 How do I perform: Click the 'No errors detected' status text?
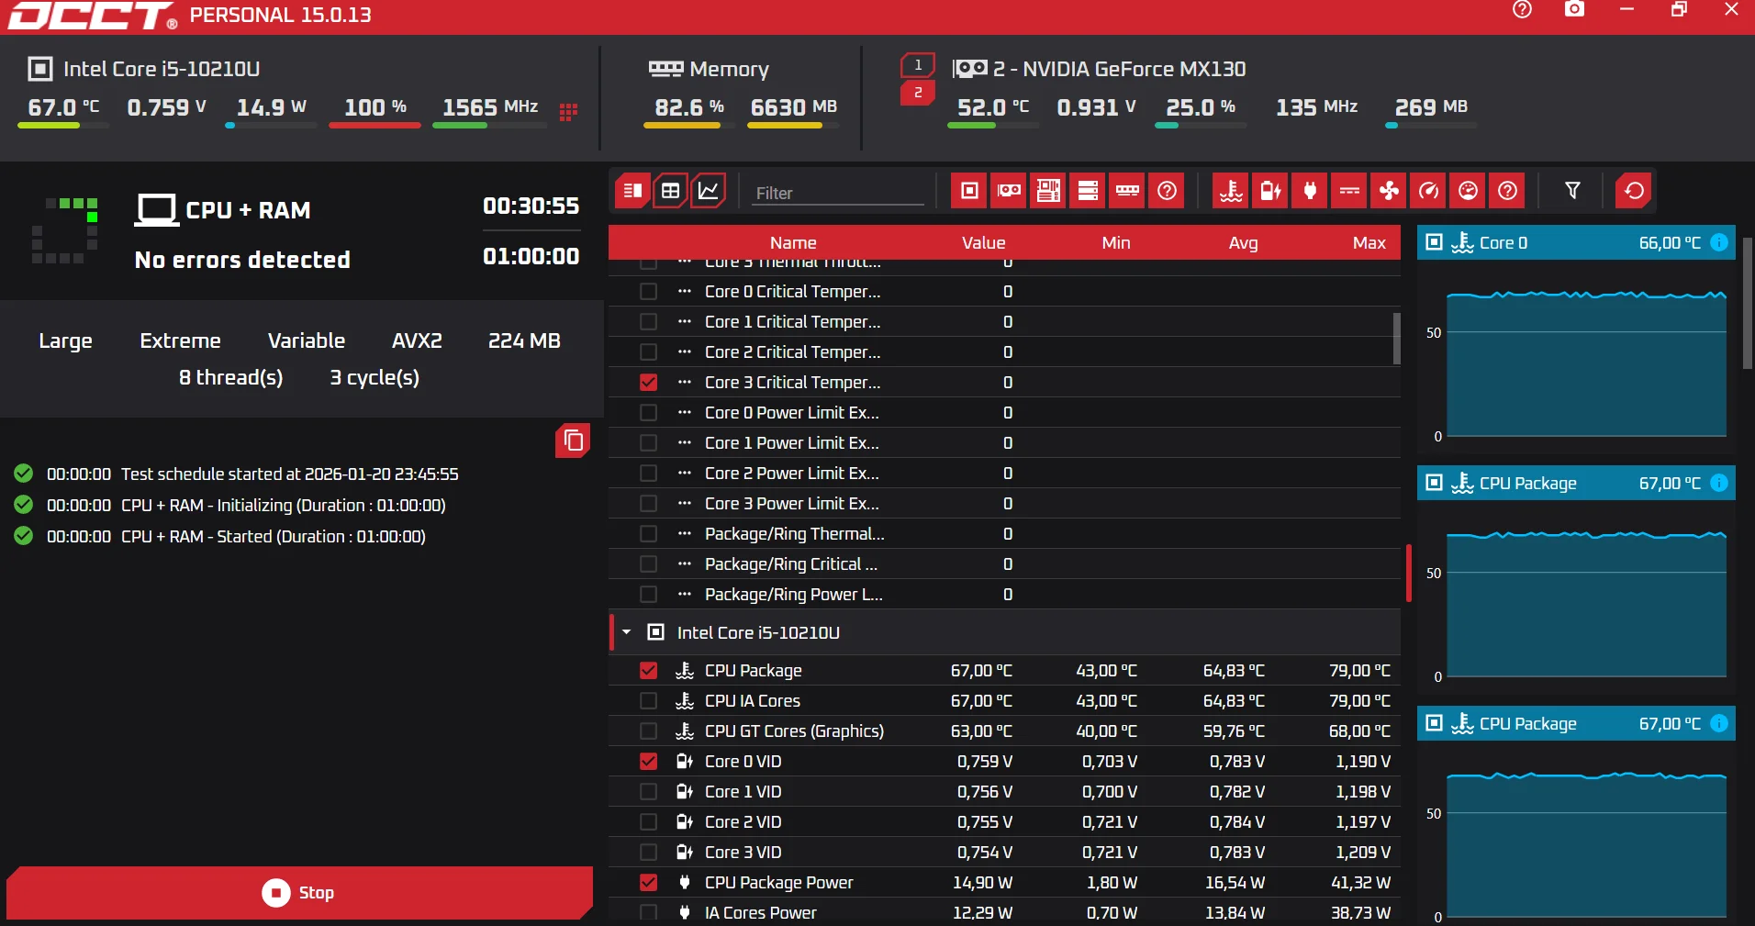tap(242, 260)
